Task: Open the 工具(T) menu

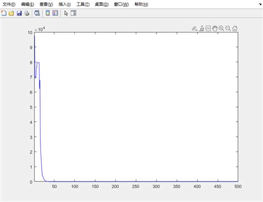Action: tap(83, 4)
